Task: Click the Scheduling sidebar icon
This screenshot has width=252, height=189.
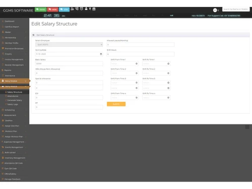Action: [x=3, y=110]
